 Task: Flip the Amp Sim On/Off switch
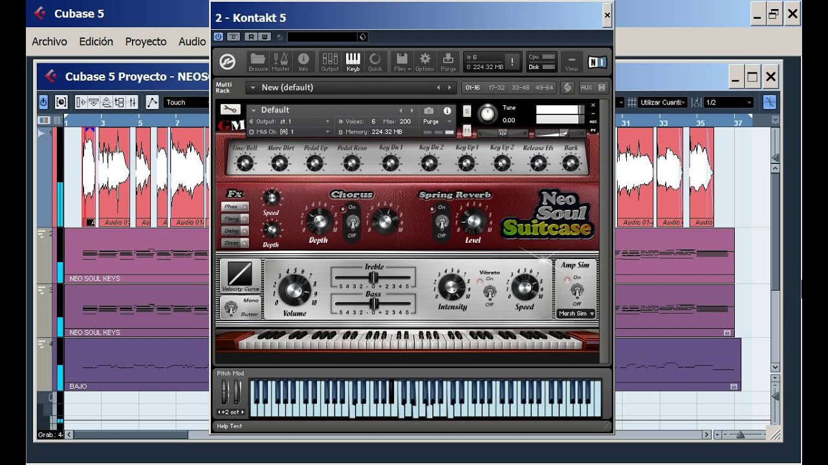click(576, 292)
